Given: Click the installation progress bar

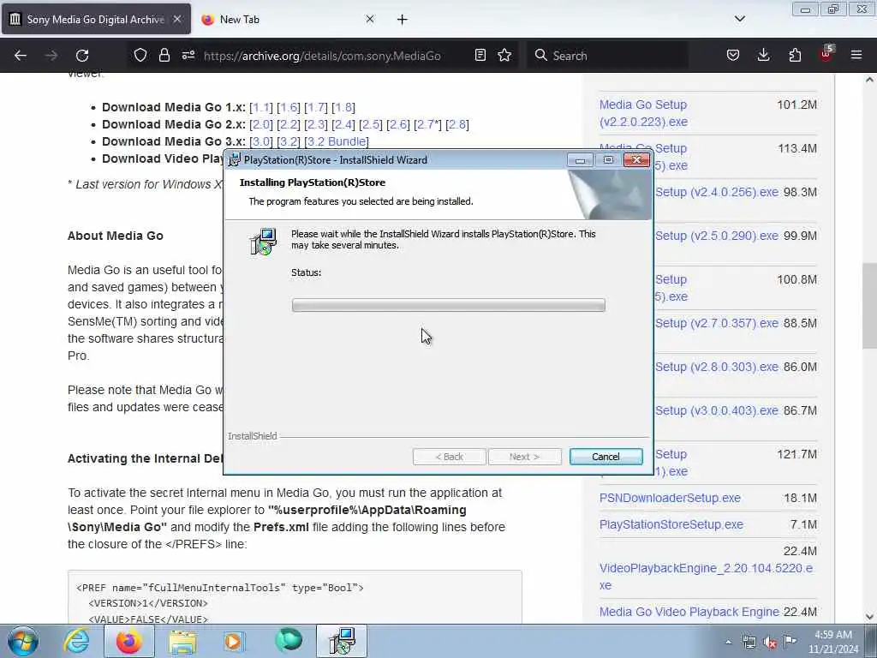Looking at the screenshot, I should 449,305.
